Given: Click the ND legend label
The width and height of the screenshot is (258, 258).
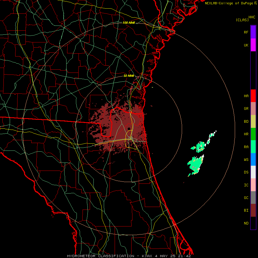Looking at the screenshot, I should (x=246, y=223).
